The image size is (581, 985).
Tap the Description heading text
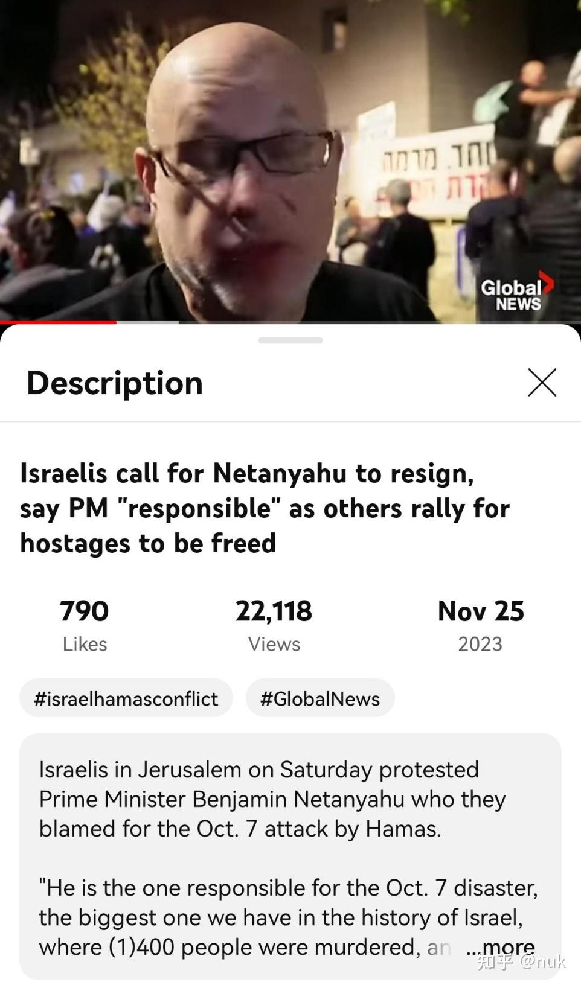[115, 383]
